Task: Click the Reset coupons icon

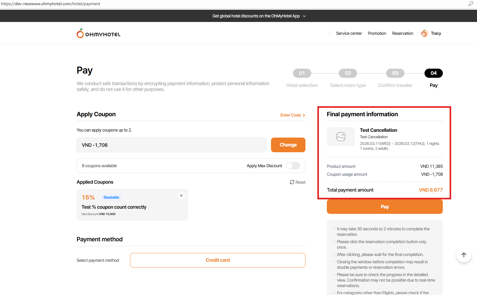Action: (x=292, y=182)
